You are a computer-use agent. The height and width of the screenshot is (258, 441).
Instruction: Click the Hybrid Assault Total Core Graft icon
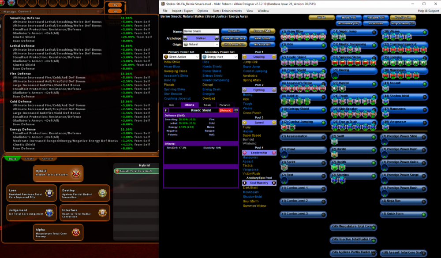click(x=77, y=173)
